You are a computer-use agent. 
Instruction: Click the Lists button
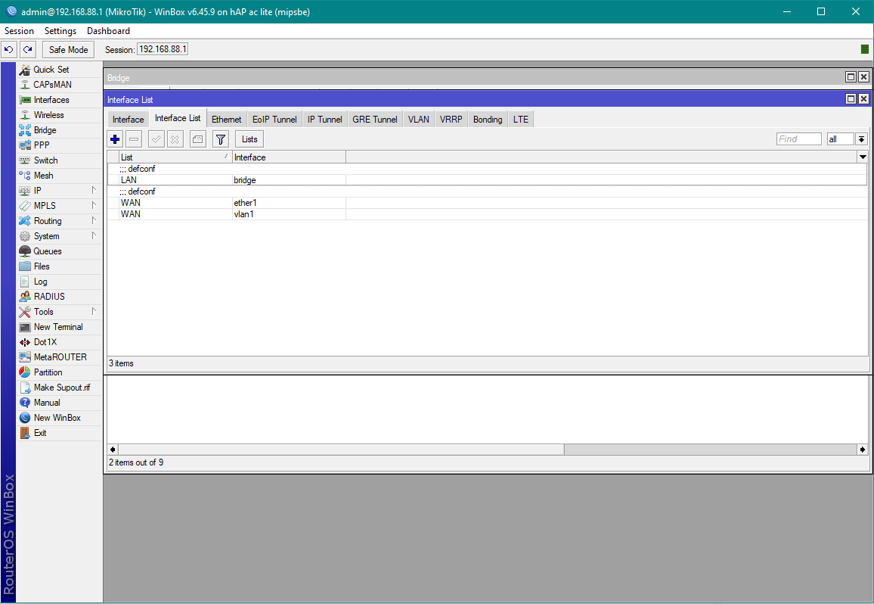coord(249,139)
